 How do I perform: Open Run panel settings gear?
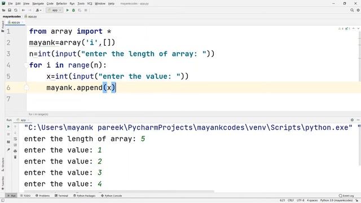click(352, 120)
